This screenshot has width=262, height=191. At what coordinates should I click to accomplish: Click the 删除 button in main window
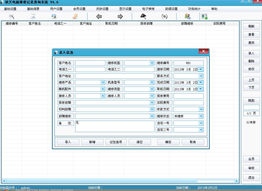(x=251, y=61)
